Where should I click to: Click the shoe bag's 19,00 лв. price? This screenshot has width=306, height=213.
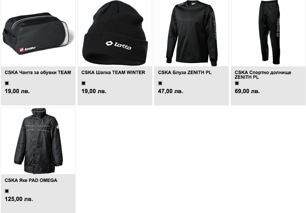(17, 91)
